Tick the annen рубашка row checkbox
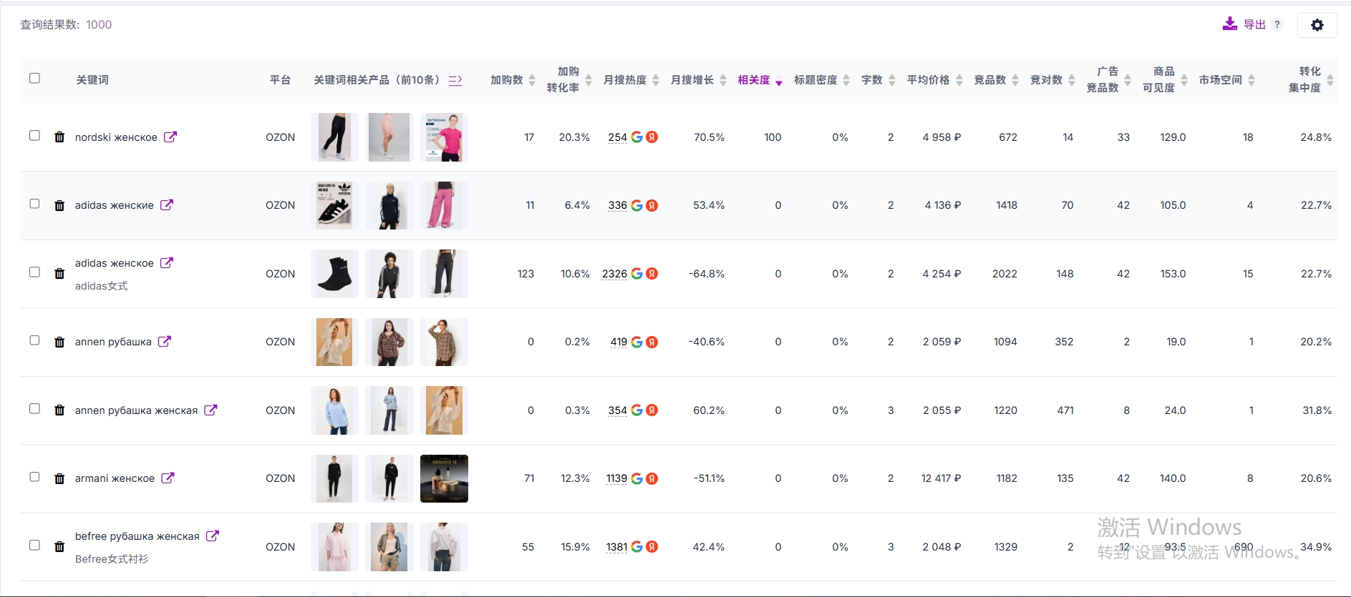Screen dimensions: 1351x597 pyautogui.click(x=34, y=340)
